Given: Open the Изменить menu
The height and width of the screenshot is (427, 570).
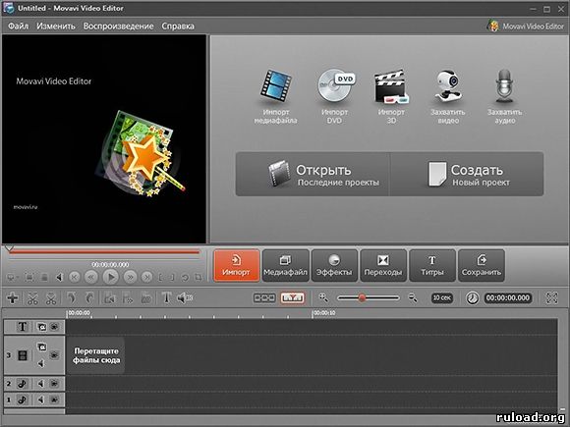Looking at the screenshot, I should pos(56,27).
